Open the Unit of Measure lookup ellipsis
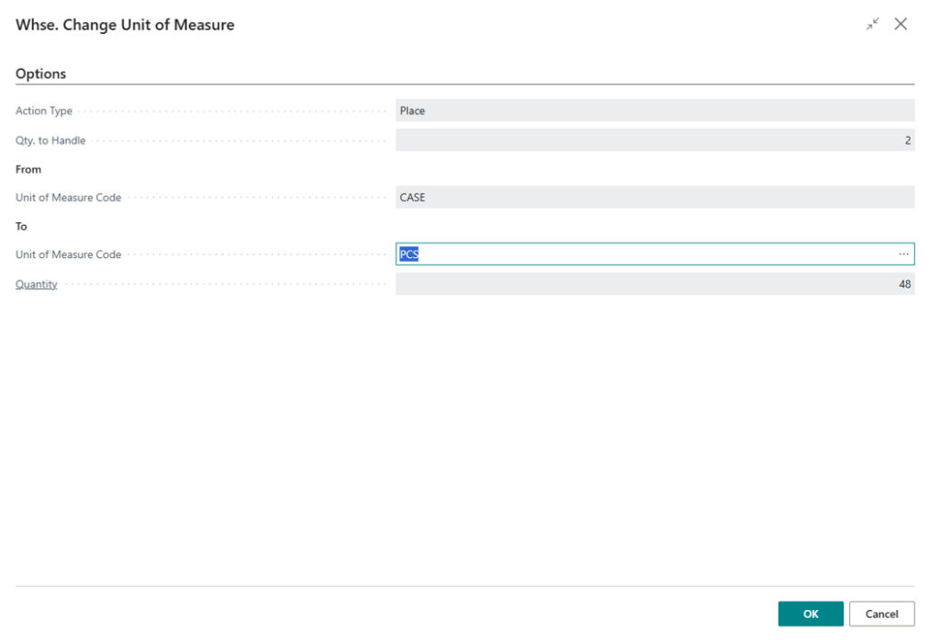940x643 pixels. click(903, 254)
